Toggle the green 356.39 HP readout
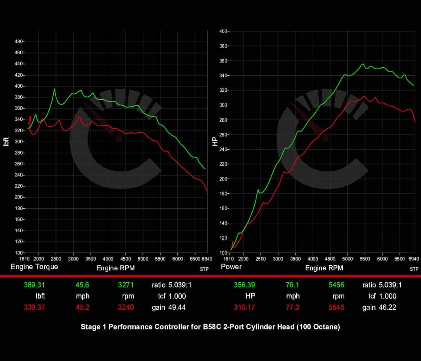This screenshot has height=361, width=421. 245,285
